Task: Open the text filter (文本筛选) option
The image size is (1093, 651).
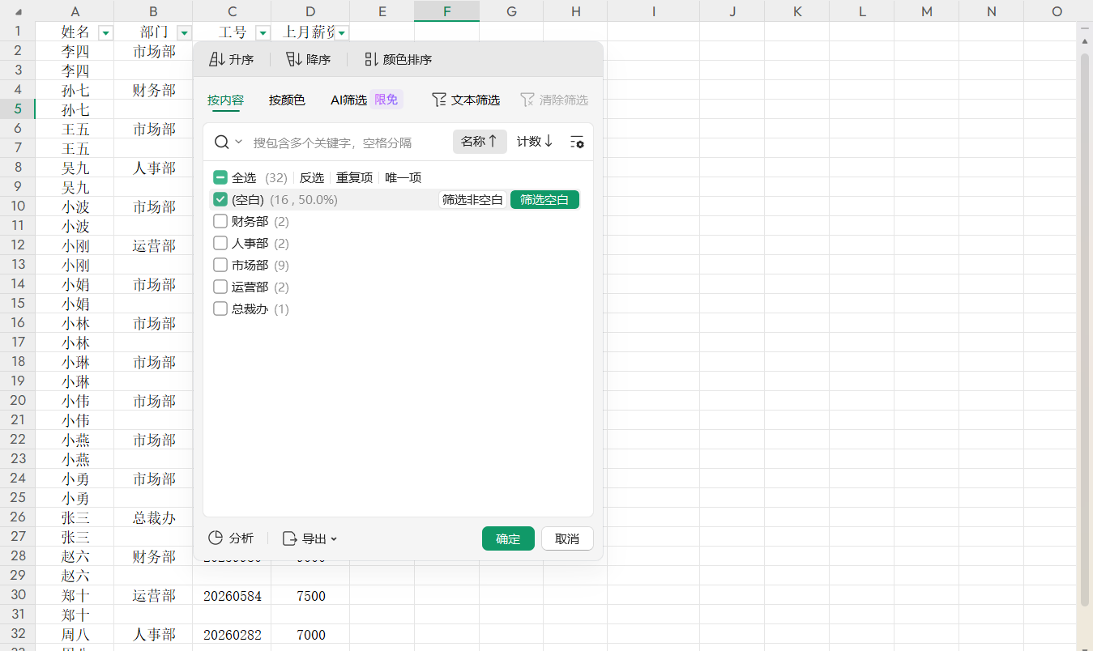Action: (465, 100)
